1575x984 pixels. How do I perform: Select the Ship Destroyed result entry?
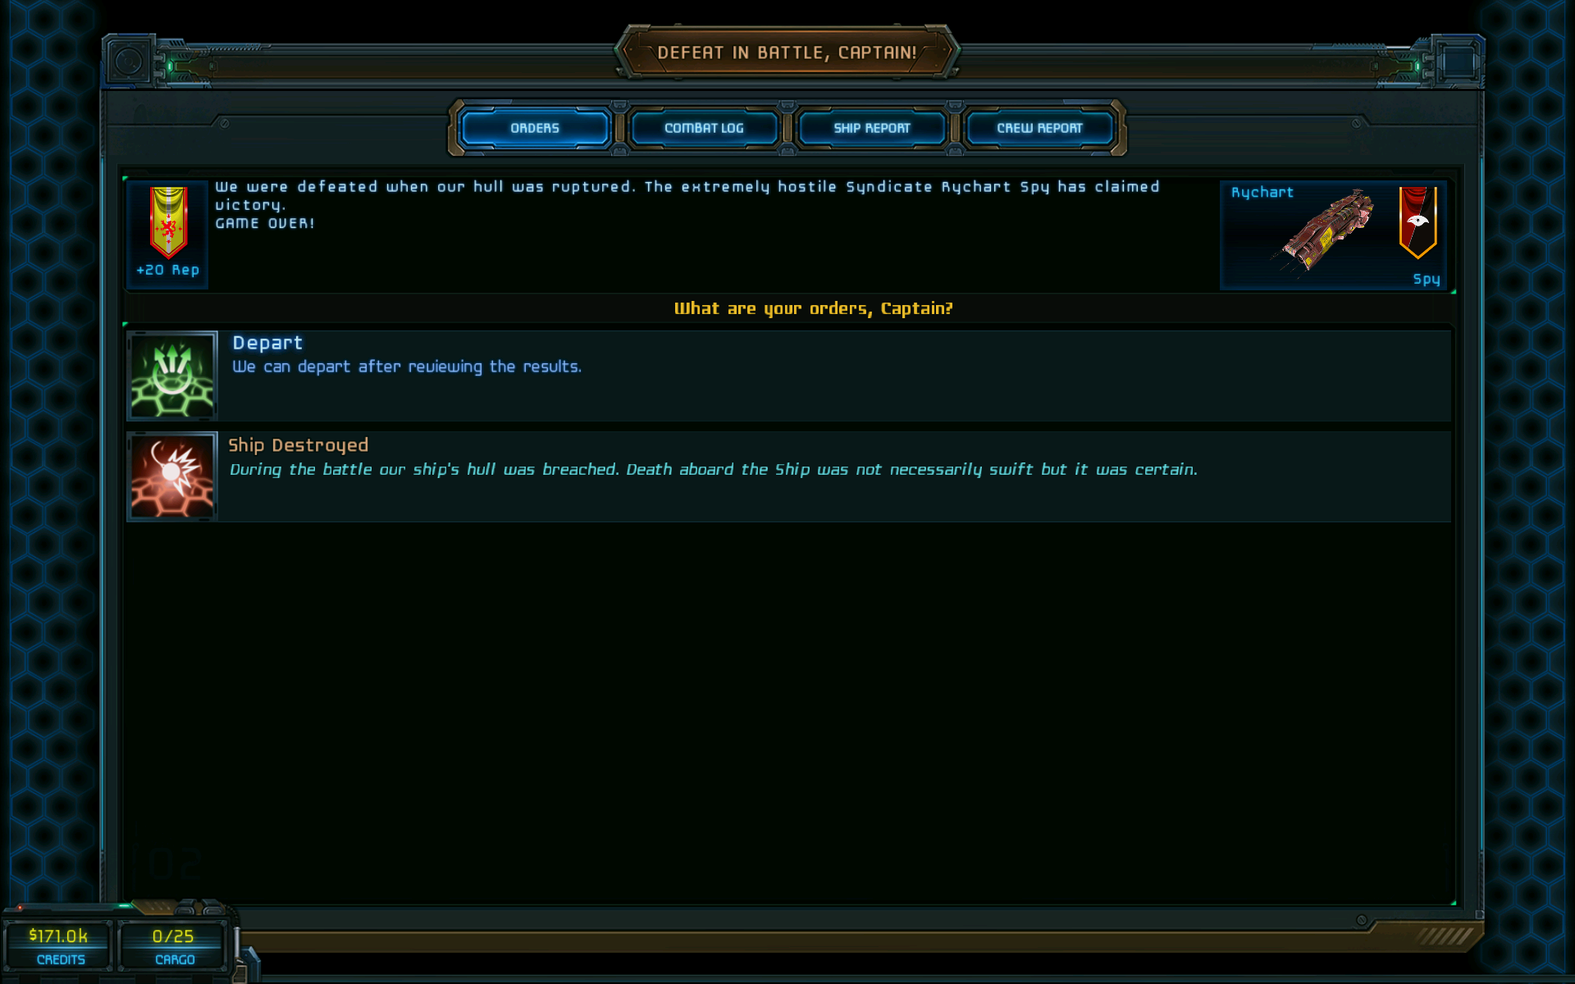[x=789, y=476]
